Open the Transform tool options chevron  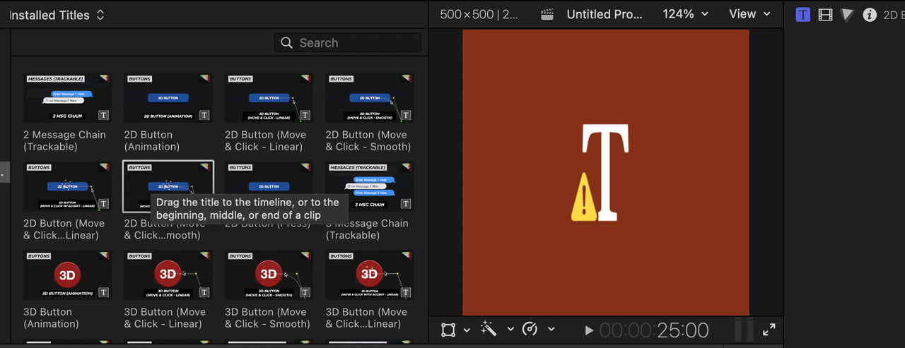point(467,330)
